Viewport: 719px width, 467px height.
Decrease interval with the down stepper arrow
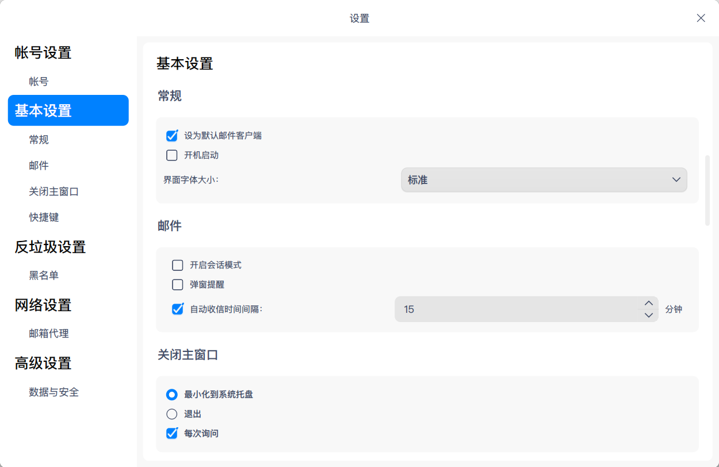tap(648, 316)
